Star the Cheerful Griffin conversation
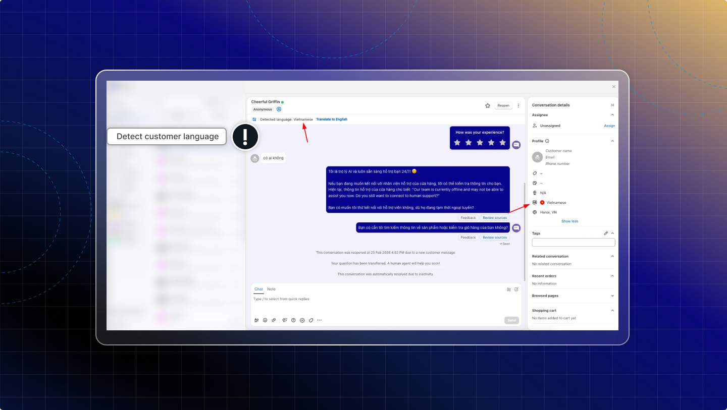The image size is (727, 410). (x=488, y=106)
